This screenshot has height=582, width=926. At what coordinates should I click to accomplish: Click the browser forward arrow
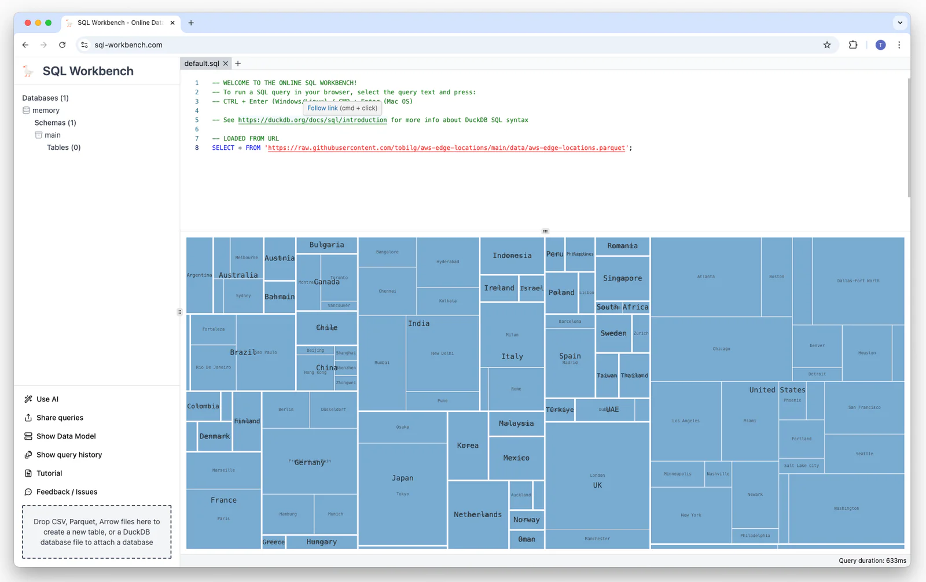coord(43,45)
